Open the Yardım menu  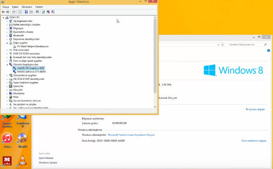tap(39, 7)
